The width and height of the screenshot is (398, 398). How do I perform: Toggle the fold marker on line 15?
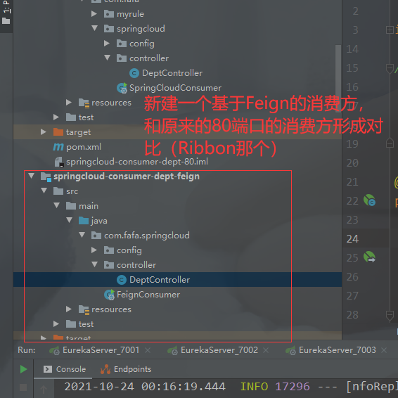click(390, 68)
